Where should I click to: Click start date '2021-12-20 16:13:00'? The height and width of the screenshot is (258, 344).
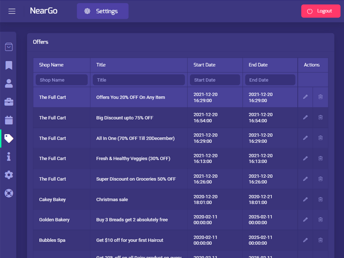(205, 159)
